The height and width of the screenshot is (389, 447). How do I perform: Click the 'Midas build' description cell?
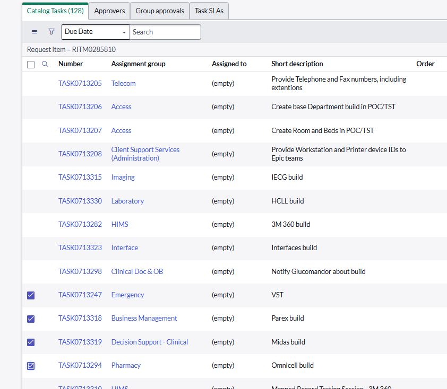pyautogui.click(x=288, y=342)
